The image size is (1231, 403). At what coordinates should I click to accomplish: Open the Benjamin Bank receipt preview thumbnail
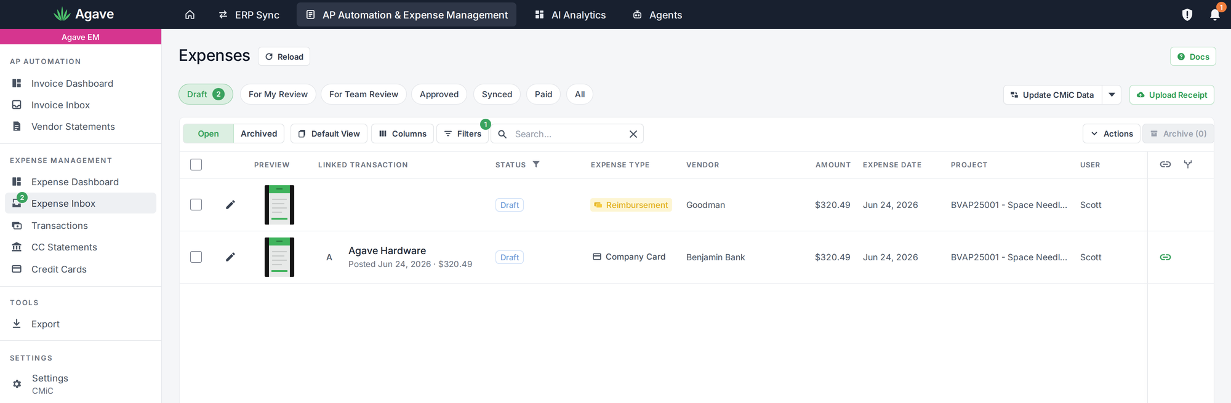coord(279,257)
